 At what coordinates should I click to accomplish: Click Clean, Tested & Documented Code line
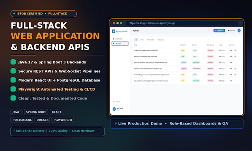click(x=53, y=98)
